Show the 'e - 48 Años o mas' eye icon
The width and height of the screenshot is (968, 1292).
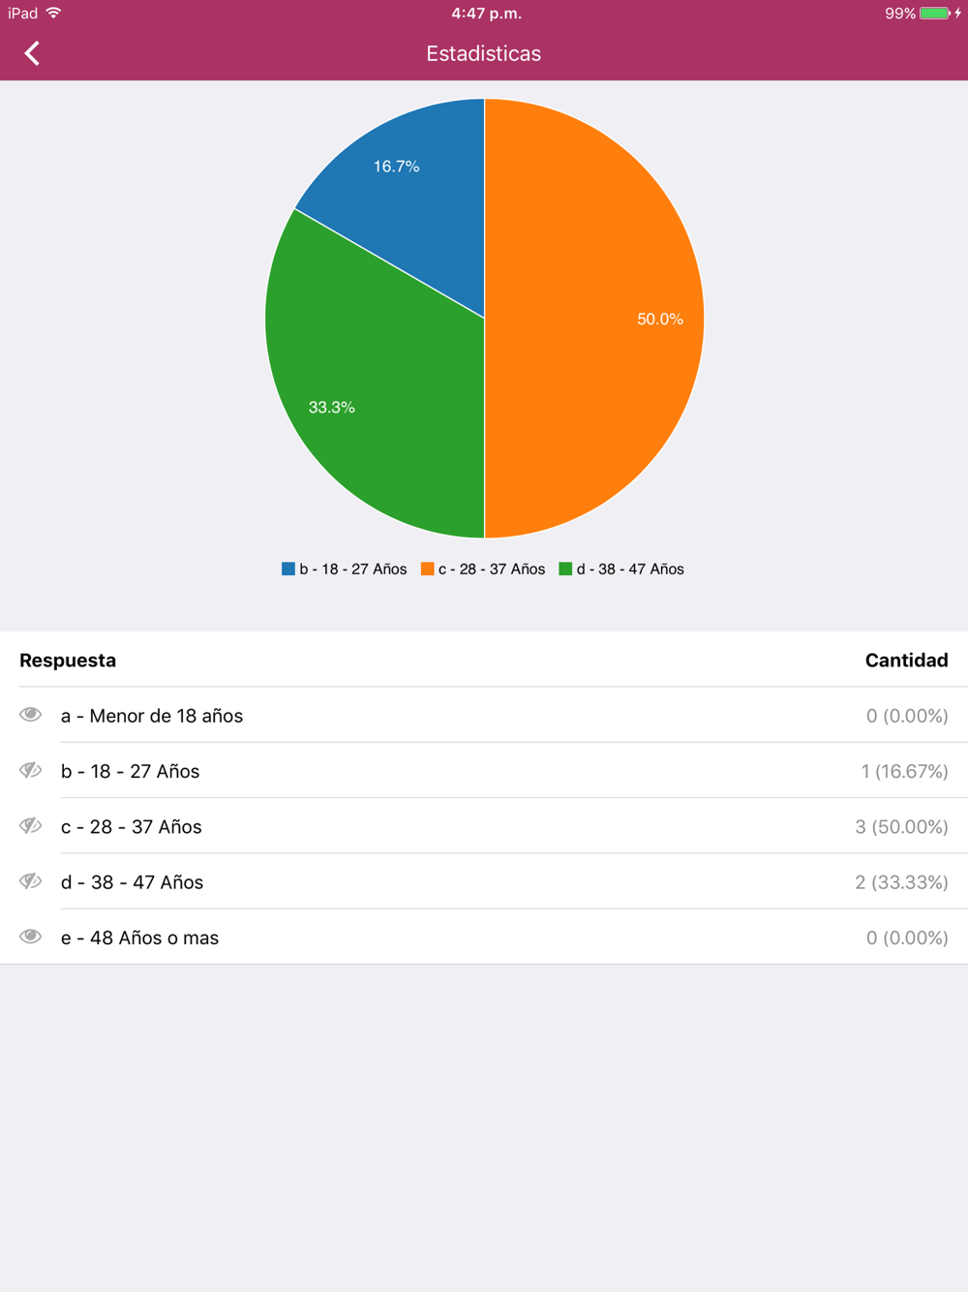tap(31, 937)
